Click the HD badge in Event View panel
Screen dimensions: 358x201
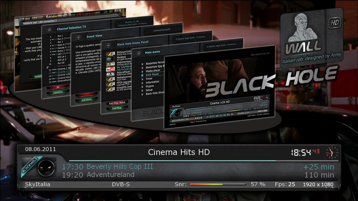pos(78,38)
